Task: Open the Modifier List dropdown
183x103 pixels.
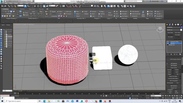Action: [x=174, y=30]
